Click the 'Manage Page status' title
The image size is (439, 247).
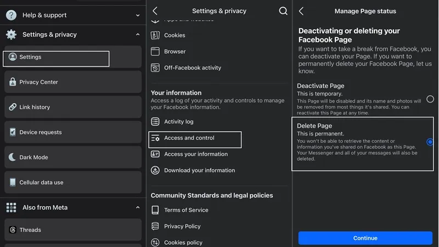coord(365,11)
